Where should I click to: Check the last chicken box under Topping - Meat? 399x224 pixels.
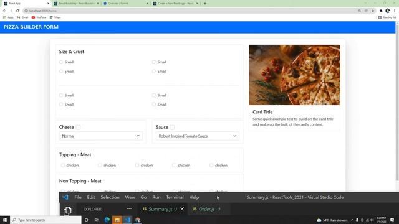(x=211, y=166)
